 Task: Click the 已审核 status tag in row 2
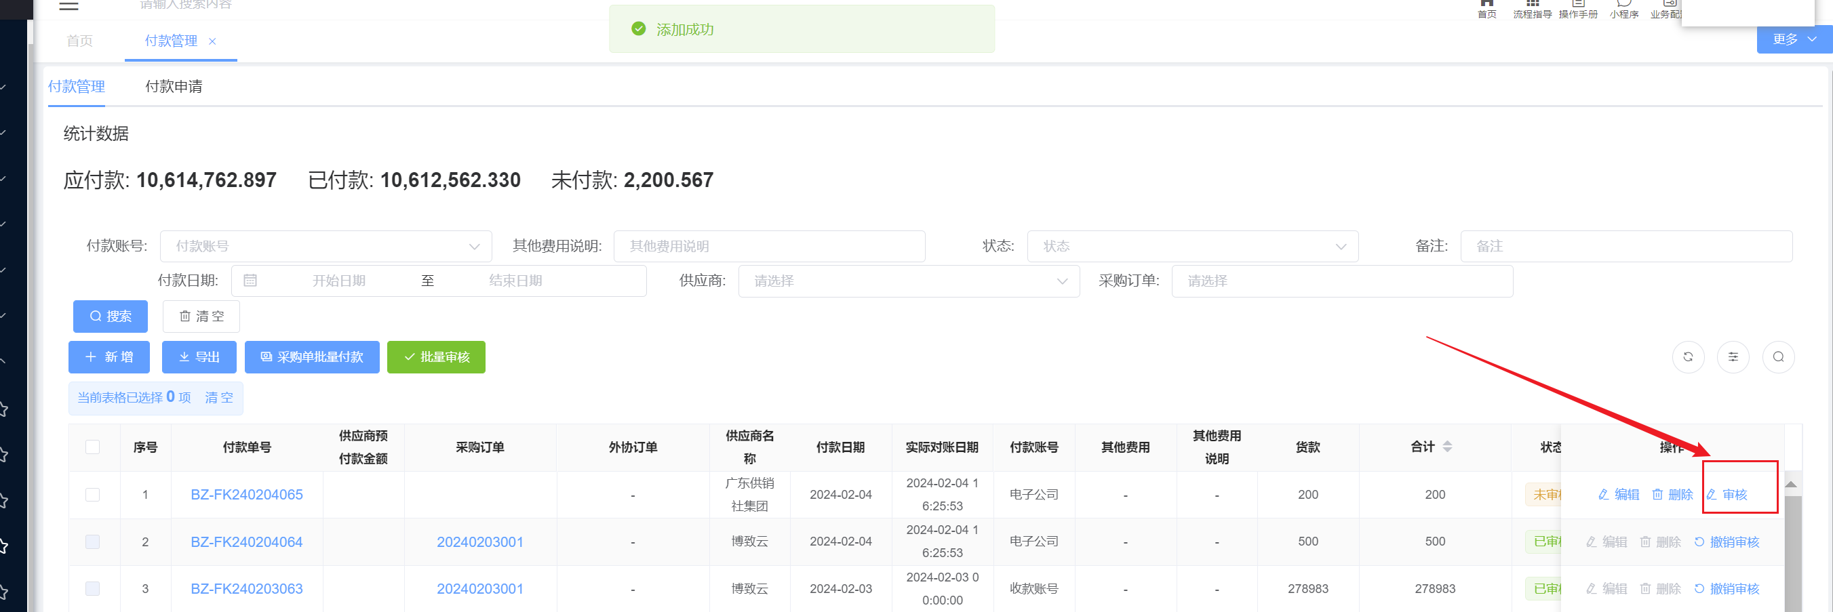pos(1543,542)
